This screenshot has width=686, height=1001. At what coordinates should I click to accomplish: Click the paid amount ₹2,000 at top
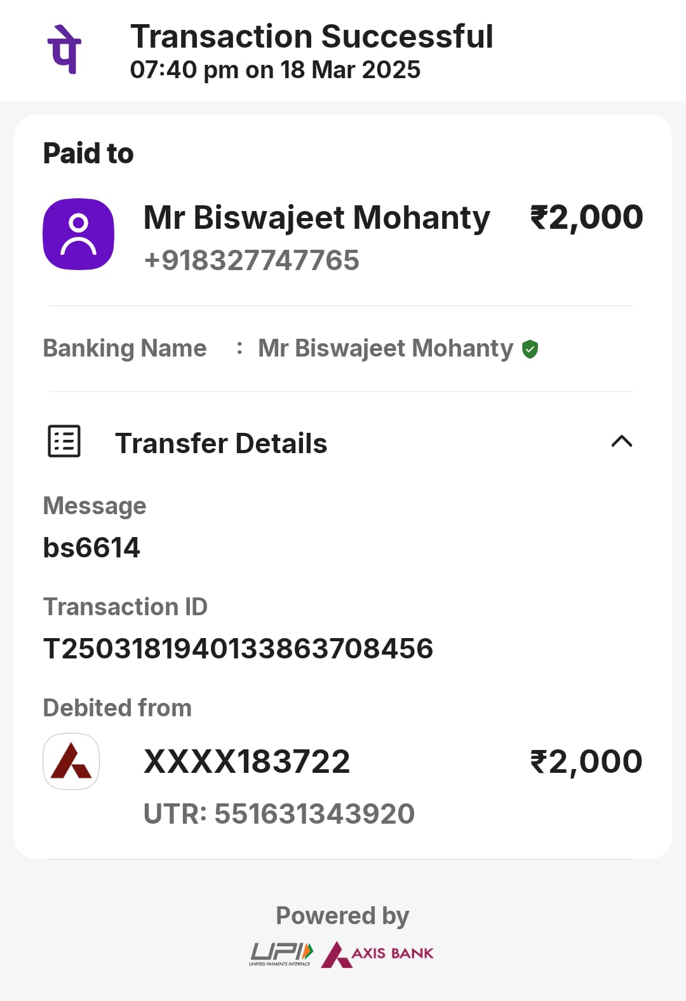coord(586,217)
